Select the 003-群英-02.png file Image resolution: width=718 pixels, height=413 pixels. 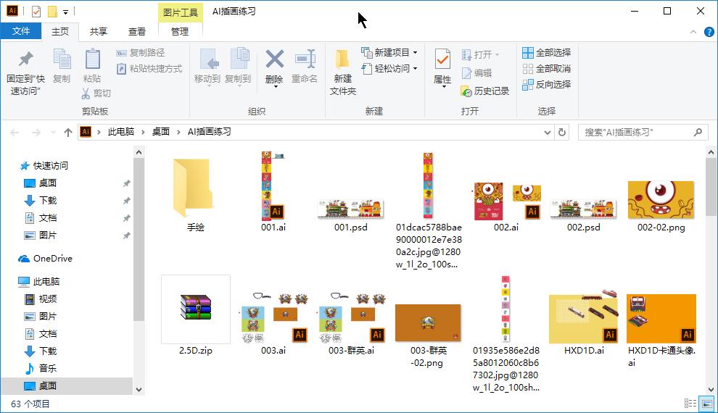click(x=428, y=335)
